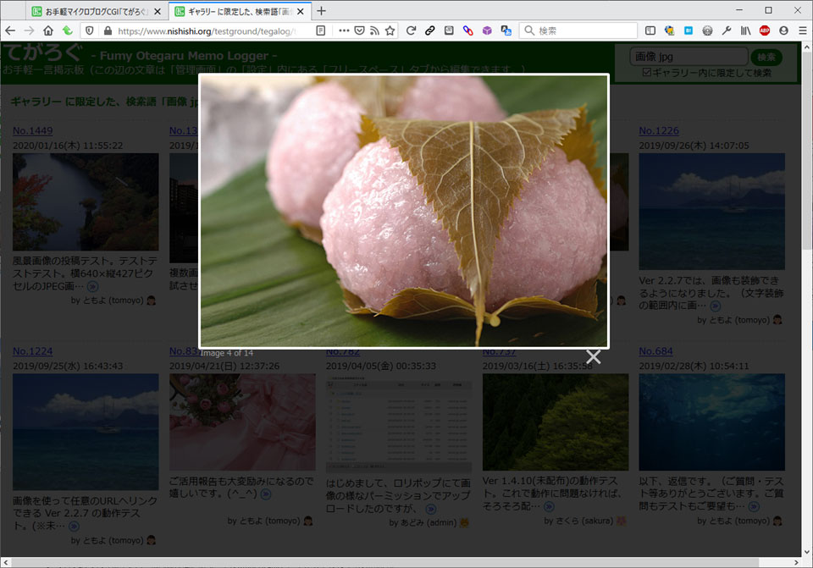Open the page actions three-dot menu

(344, 30)
